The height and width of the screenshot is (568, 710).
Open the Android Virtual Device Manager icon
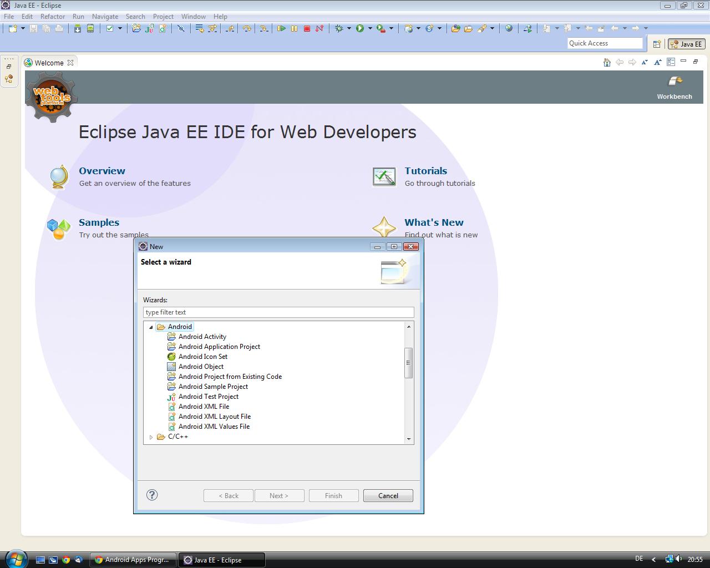point(90,28)
